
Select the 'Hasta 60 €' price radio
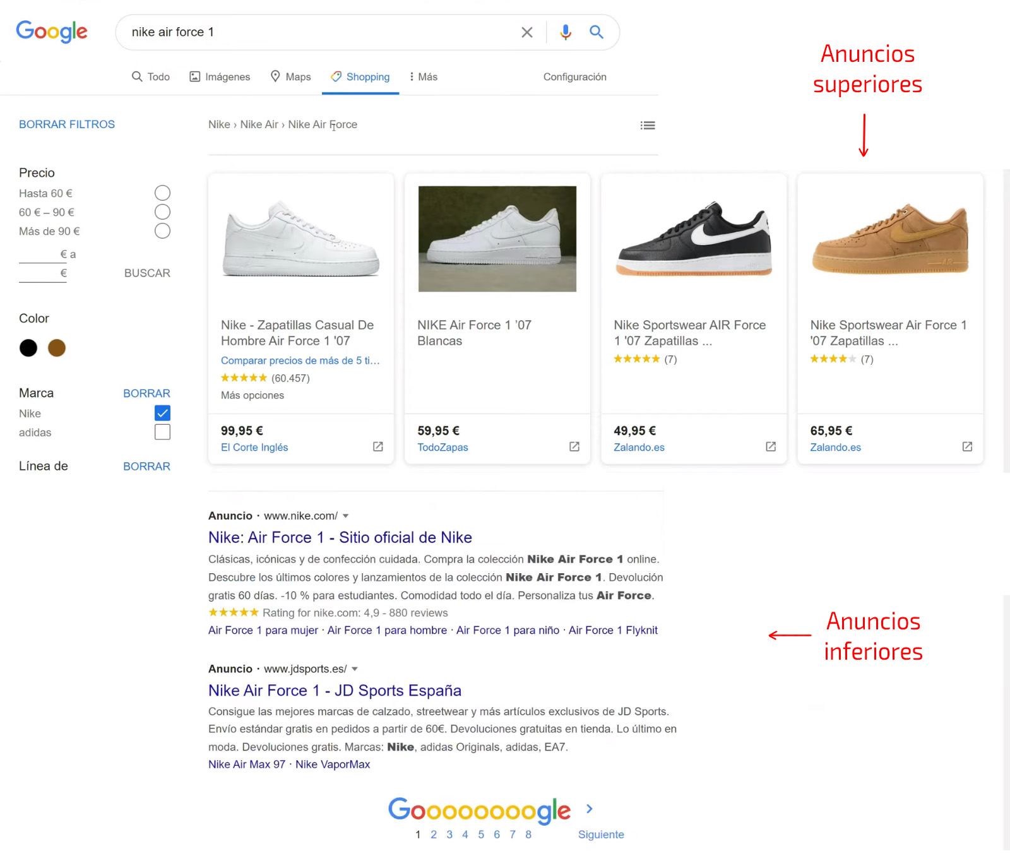click(162, 193)
